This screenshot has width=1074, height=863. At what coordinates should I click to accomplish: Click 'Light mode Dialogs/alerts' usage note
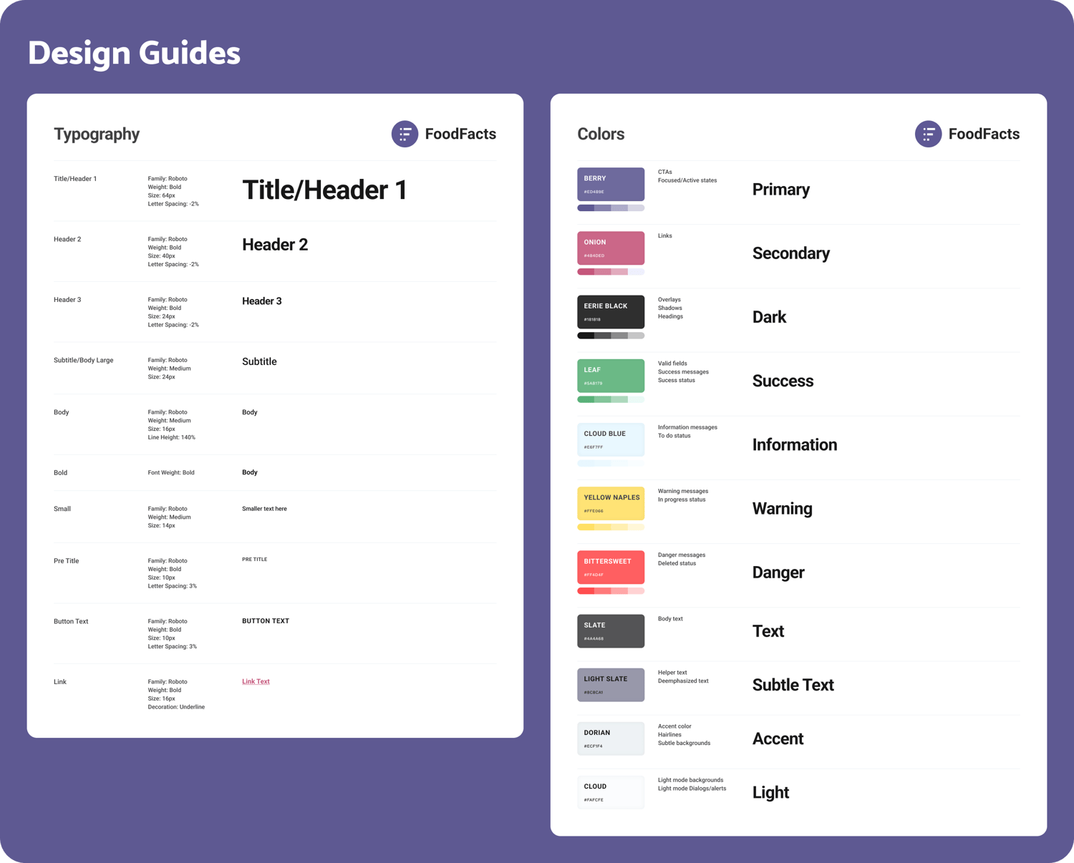692,789
